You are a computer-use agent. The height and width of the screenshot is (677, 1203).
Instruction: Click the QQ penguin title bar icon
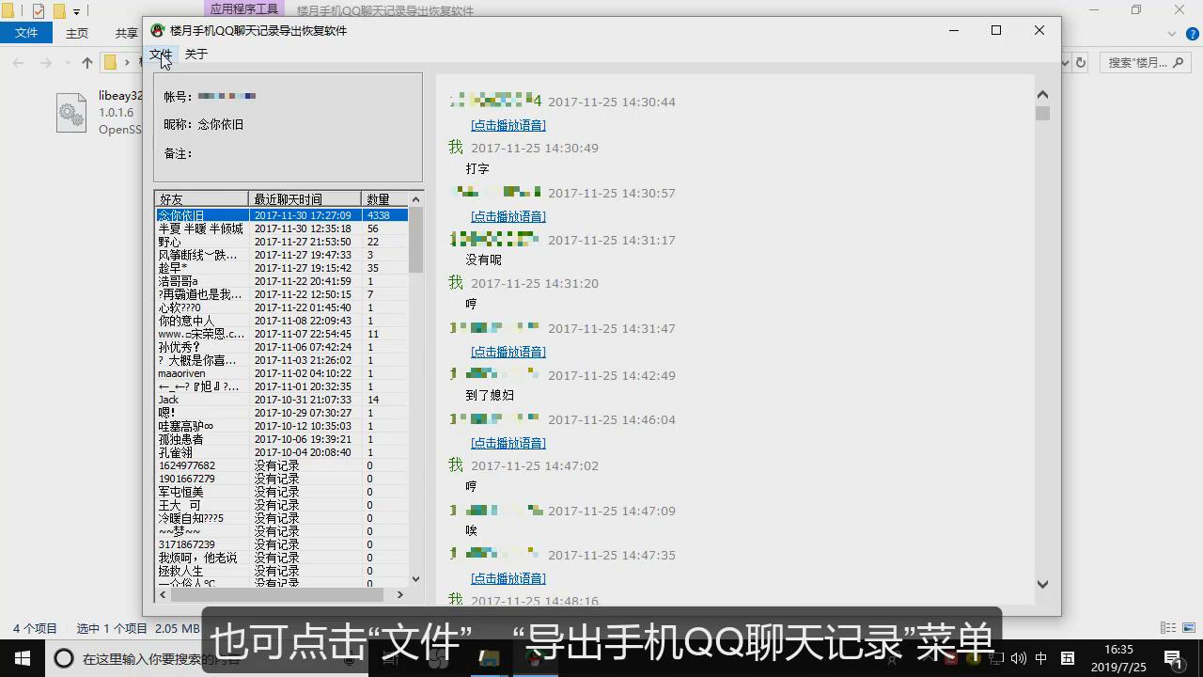tap(157, 30)
